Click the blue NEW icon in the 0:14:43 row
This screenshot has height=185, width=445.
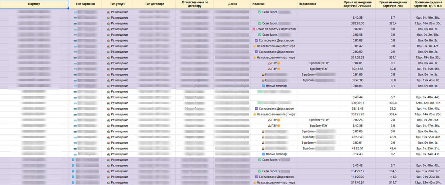coord(263,154)
